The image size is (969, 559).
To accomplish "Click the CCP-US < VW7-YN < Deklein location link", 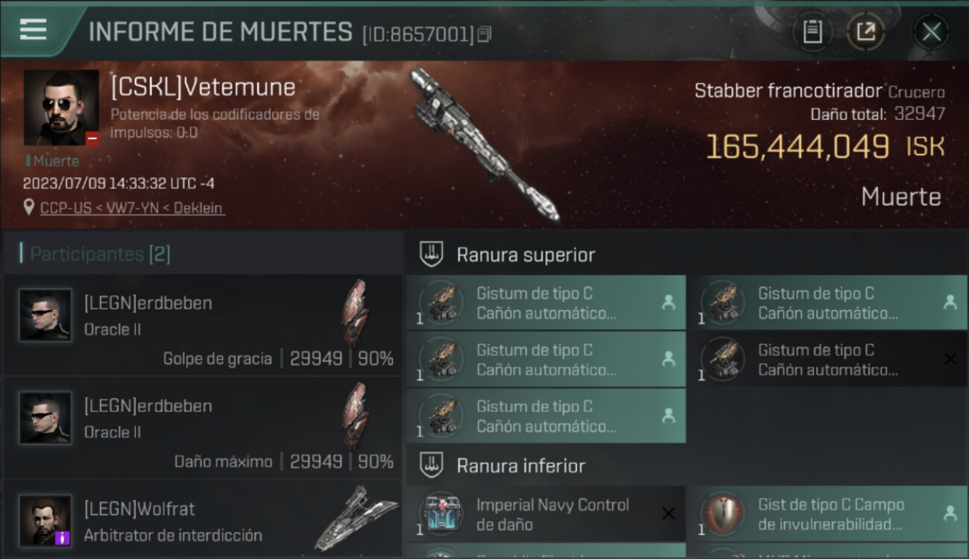I will [x=132, y=209].
